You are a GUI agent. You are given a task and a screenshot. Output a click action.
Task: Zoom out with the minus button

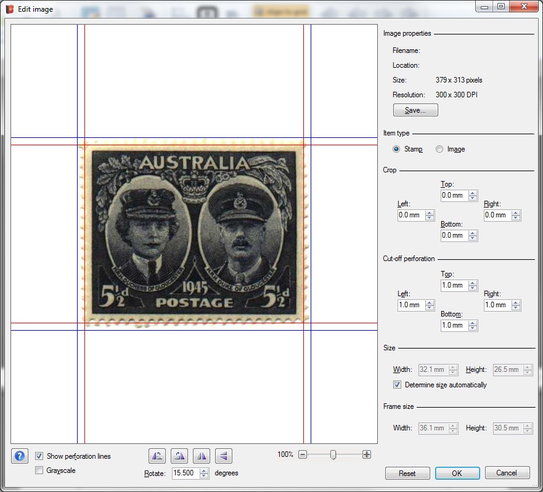tap(303, 454)
